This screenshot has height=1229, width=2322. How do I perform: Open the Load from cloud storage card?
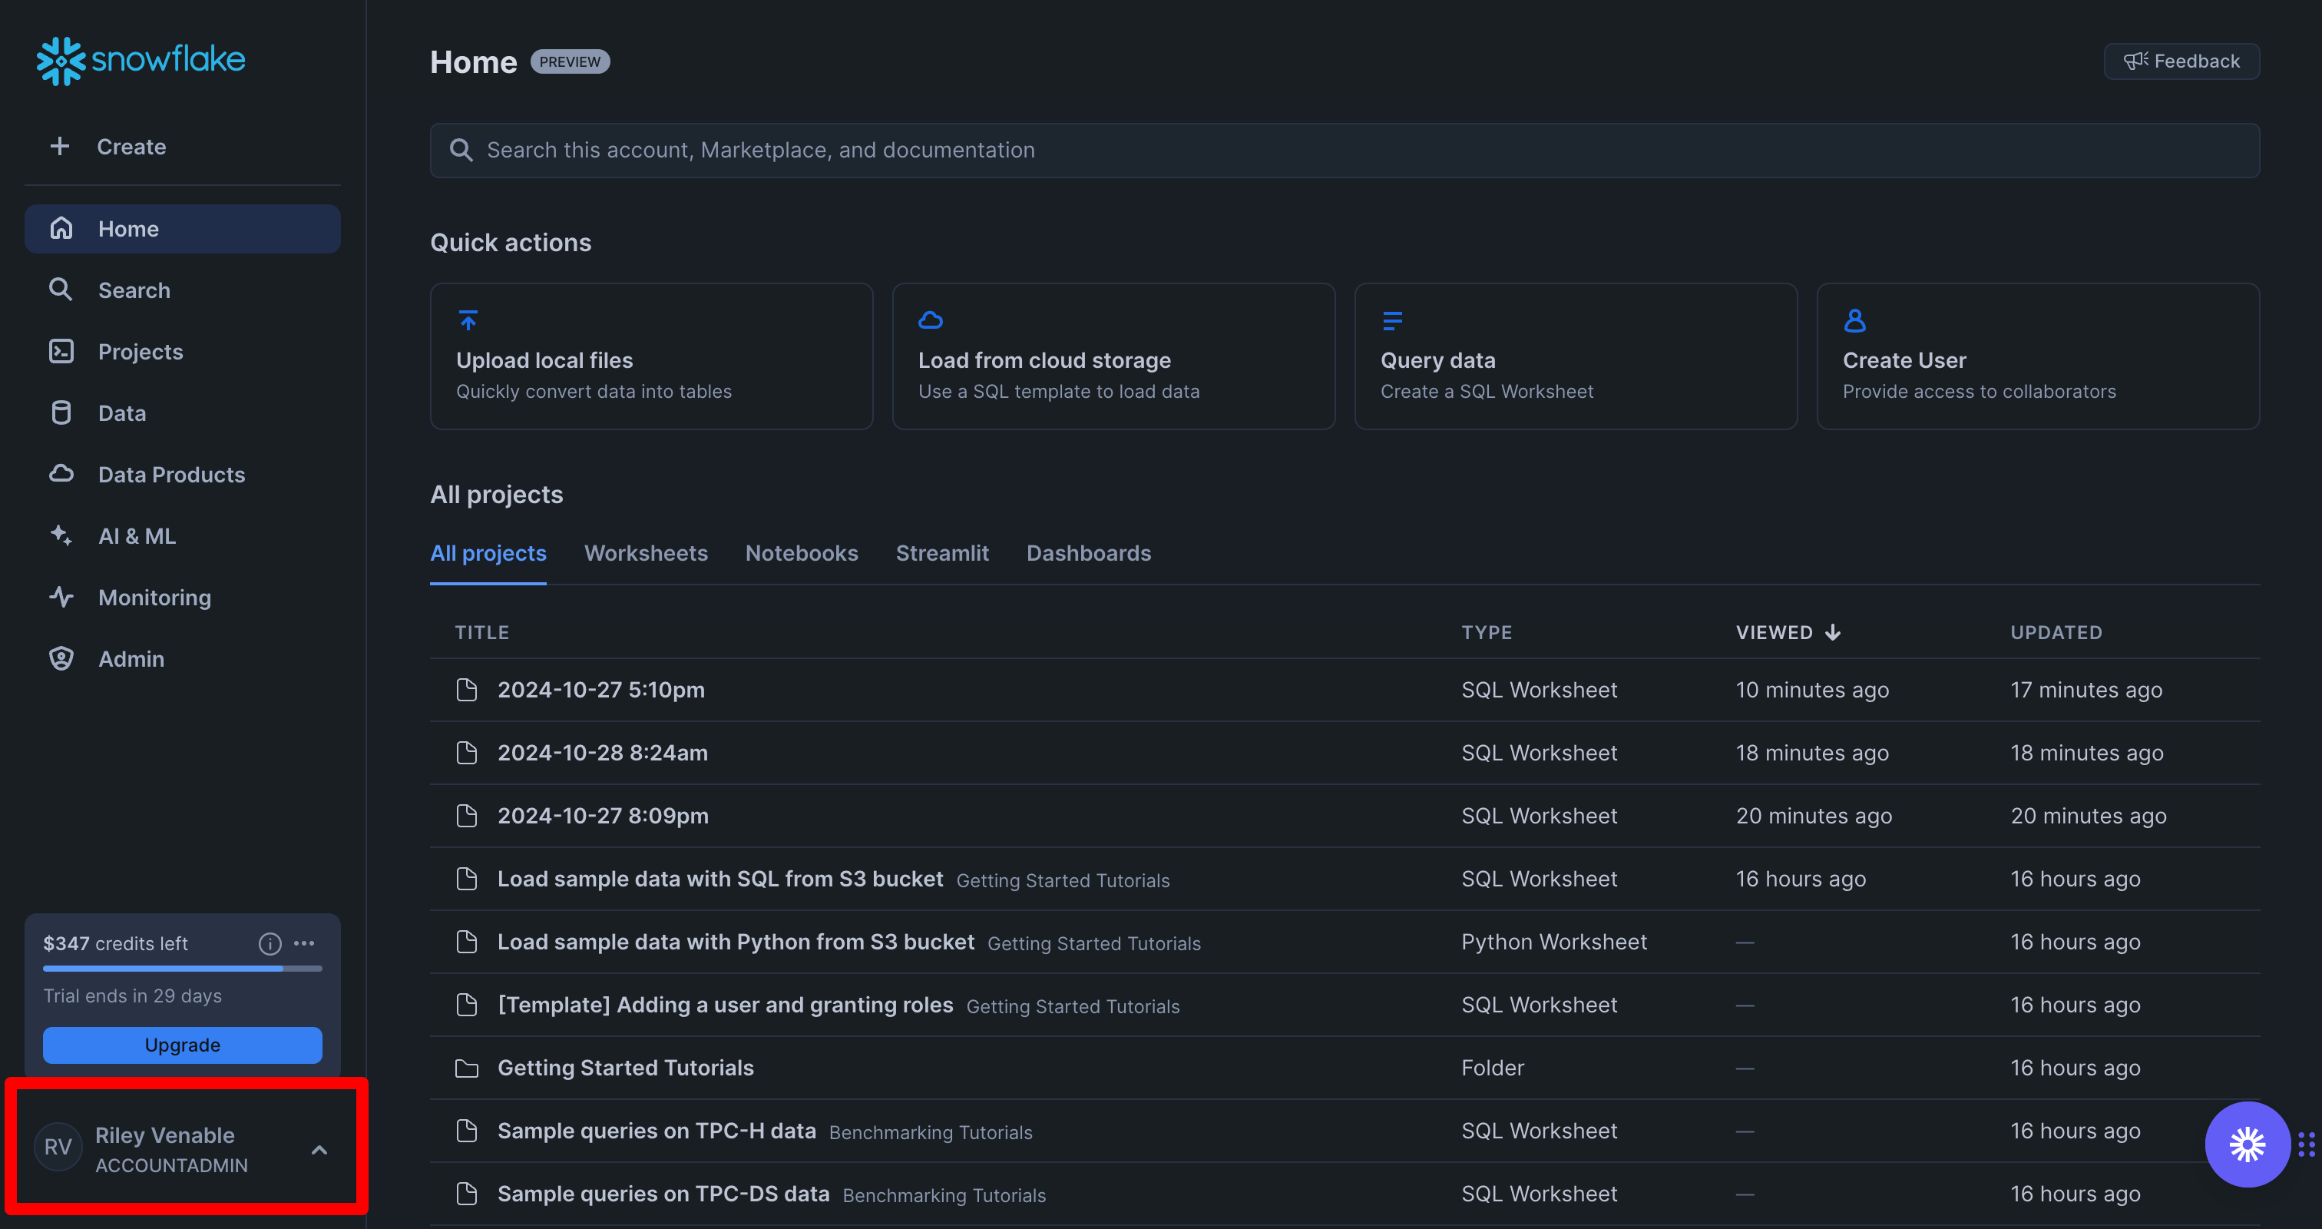pos(1114,356)
